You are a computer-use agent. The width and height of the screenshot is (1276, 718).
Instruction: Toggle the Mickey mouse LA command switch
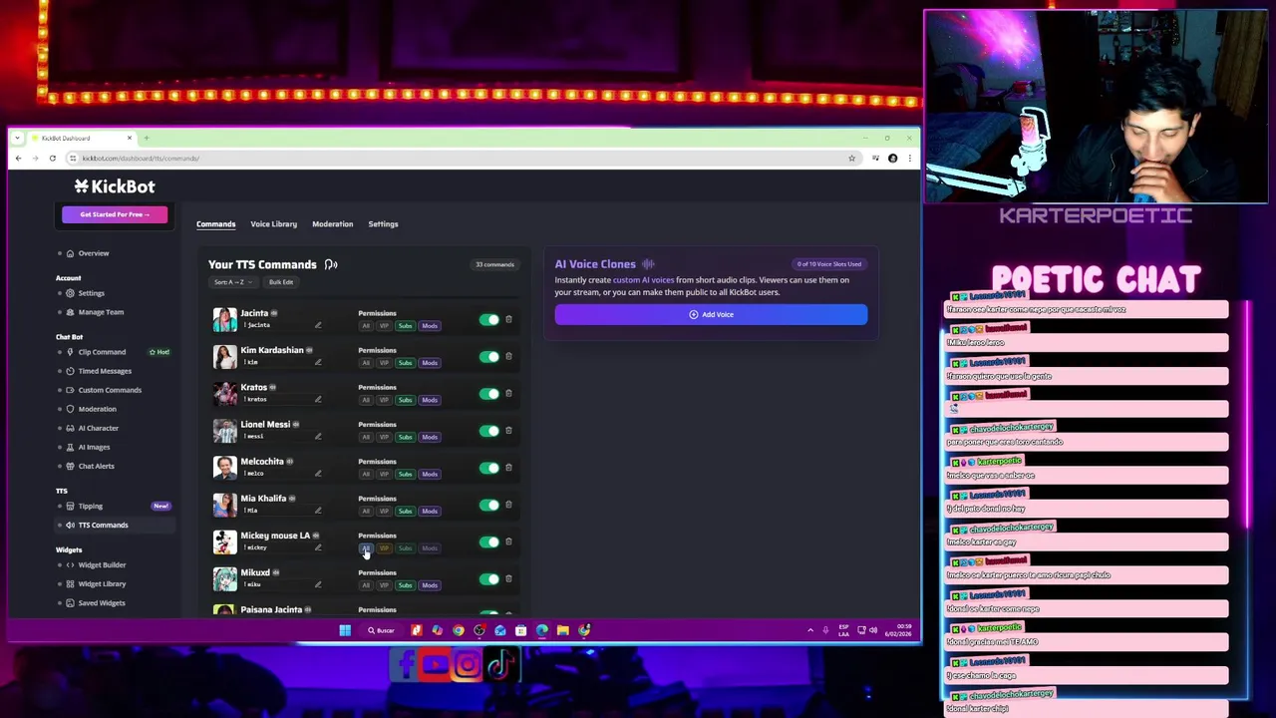click(488, 541)
